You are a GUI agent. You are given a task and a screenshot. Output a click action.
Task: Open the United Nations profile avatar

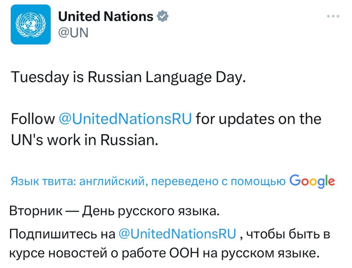tap(30, 24)
